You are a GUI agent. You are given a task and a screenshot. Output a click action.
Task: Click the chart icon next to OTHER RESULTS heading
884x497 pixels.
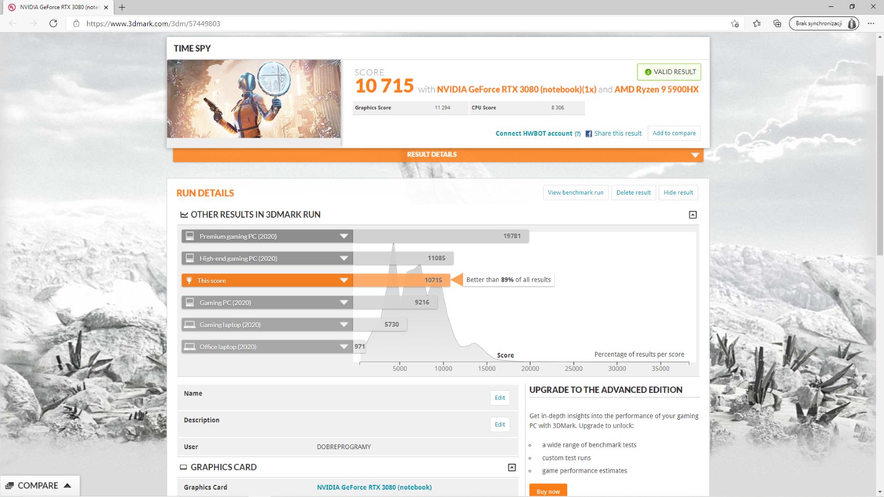point(184,214)
